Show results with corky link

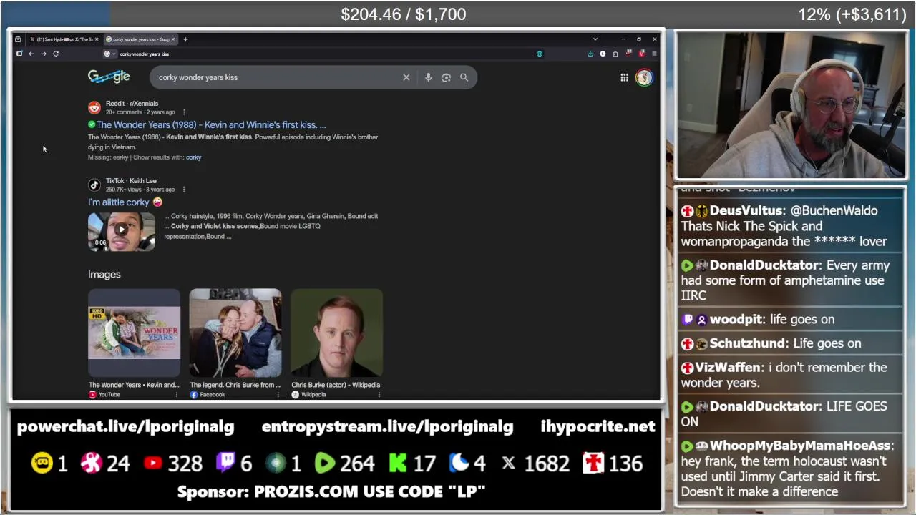point(193,157)
